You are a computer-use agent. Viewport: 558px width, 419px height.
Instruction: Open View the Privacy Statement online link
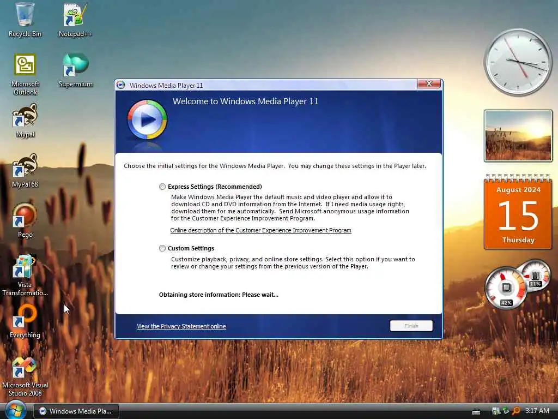181,326
